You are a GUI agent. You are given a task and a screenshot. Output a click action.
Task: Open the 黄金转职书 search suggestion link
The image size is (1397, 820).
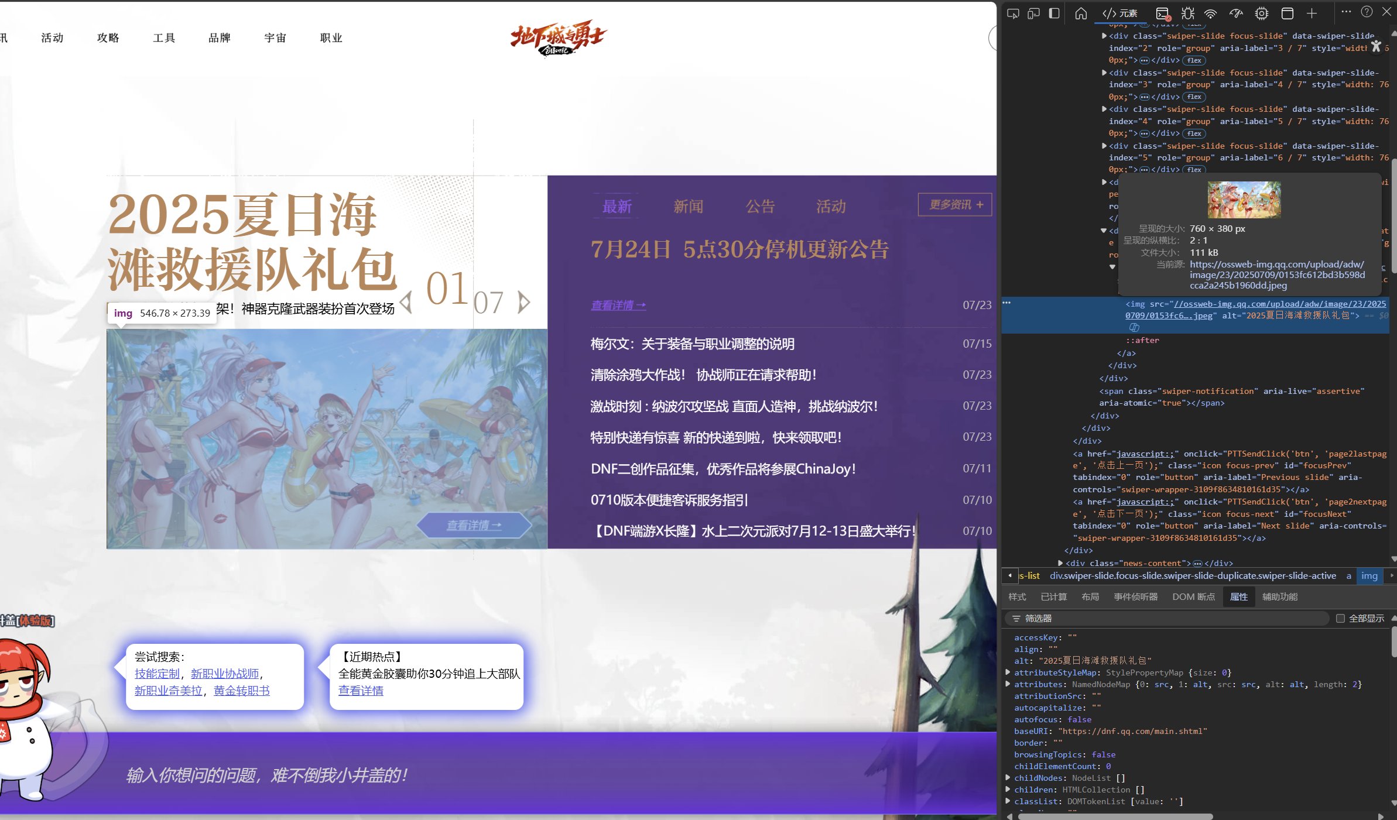pyautogui.click(x=242, y=691)
